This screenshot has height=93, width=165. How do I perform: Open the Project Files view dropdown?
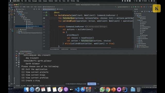[21, 9]
